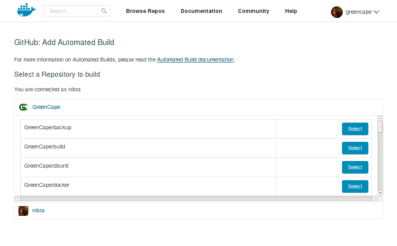Open the Automated Build documentation link

(195, 60)
